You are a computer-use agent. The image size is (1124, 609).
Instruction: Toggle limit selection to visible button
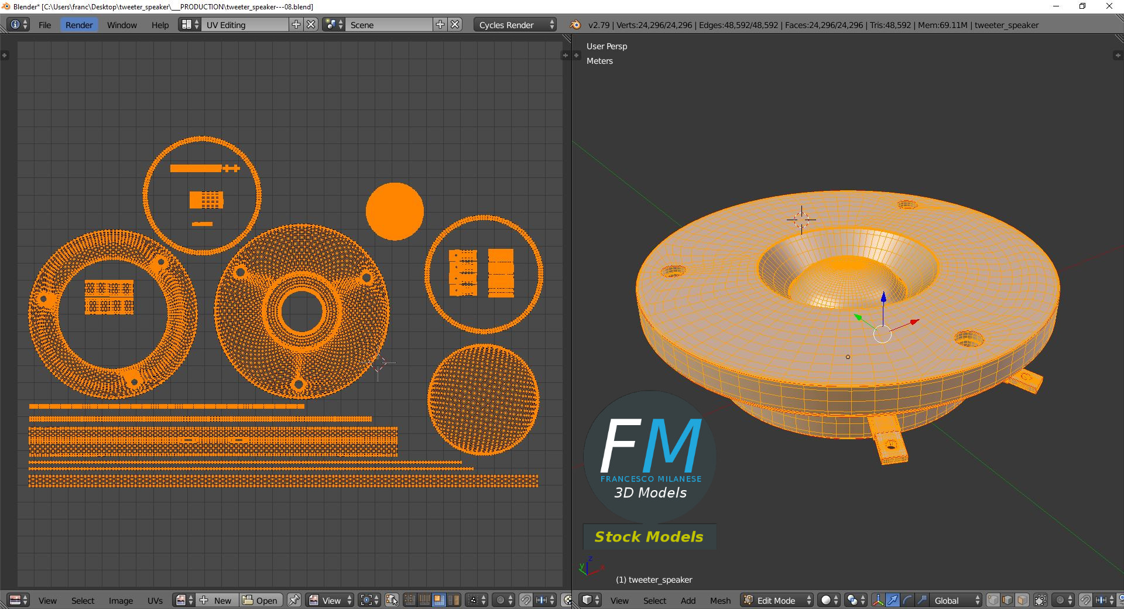coord(1040,600)
